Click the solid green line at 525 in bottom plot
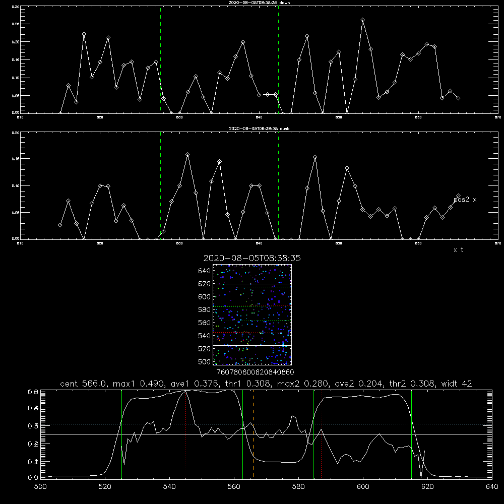The height and width of the screenshot is (504, 504). pos(121,434)
